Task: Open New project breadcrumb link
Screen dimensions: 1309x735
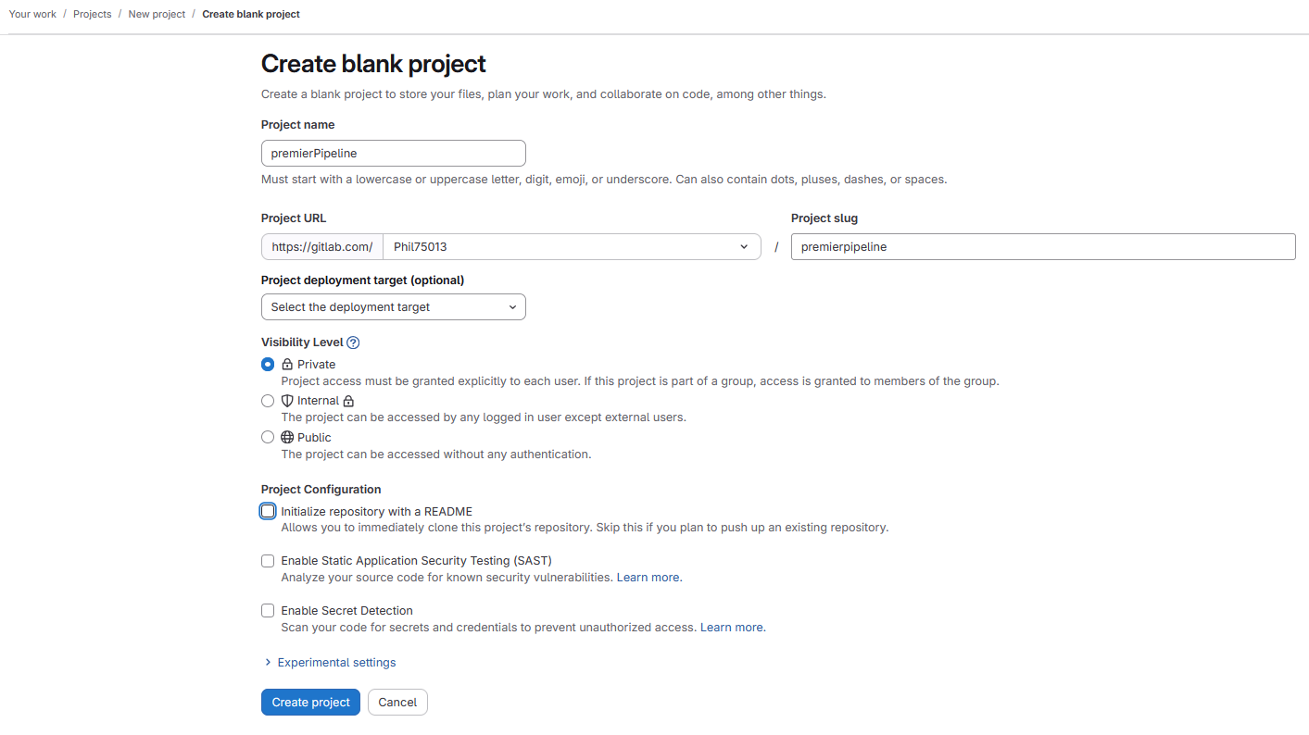Action: [x=157, y=15]
